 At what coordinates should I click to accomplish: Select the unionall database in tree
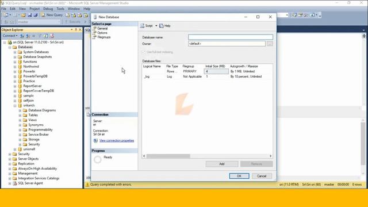coord(29,149)
